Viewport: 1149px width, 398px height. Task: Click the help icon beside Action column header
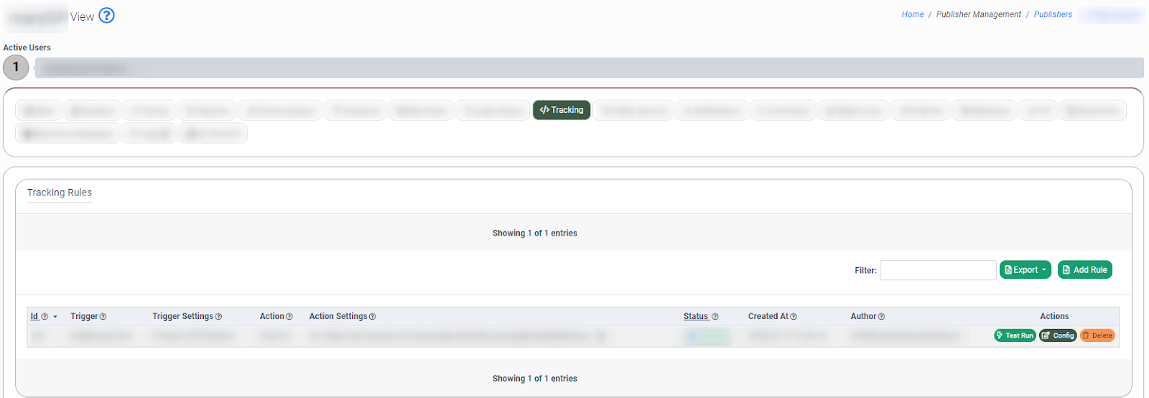[x=289, y=317]
